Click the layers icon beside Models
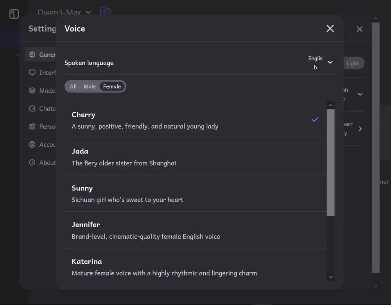 tap(32, 90)
